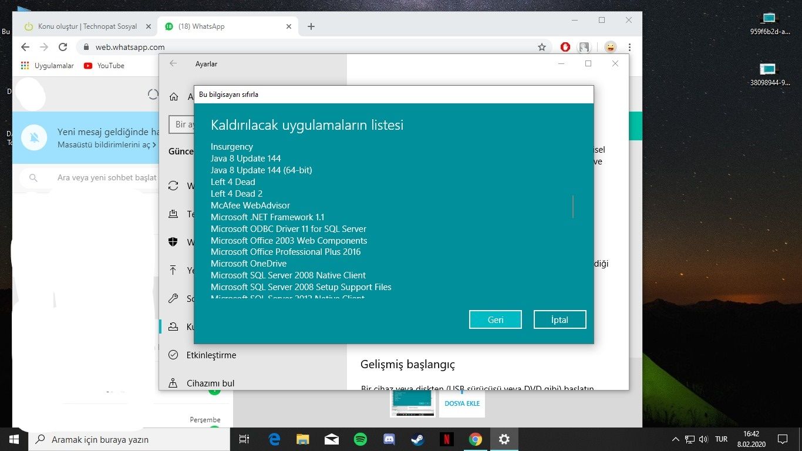
Task: Click the Ayarlar settings search box
Action: point(182,124)
